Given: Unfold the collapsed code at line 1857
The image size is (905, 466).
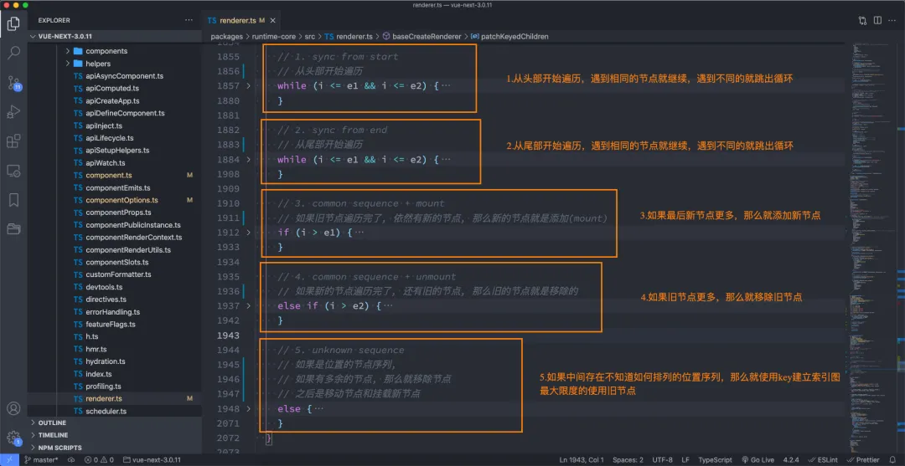Looking at the screenshot, I should 248,86.
